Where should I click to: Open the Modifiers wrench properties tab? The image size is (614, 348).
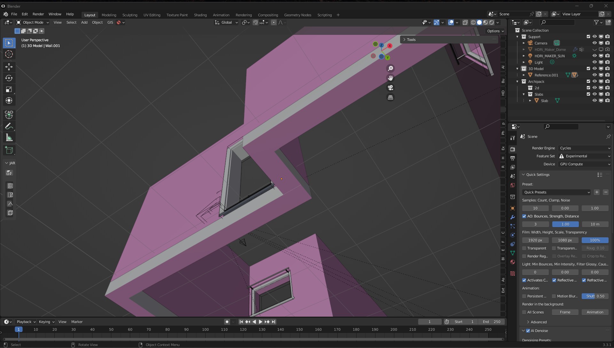(x=513, y=217)
